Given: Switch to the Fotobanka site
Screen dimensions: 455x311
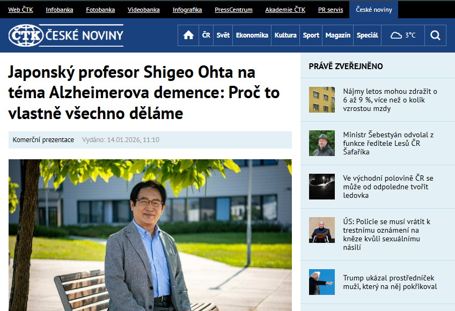Looking at the screenshot, I should tap(100, 10).
